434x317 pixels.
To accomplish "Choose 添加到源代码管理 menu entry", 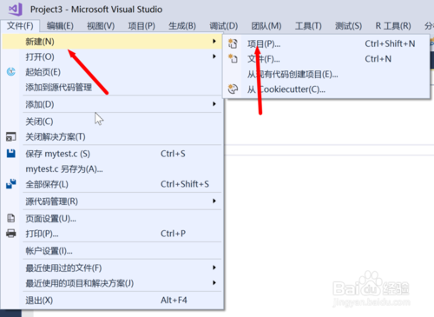I will (x=112, y=87).
